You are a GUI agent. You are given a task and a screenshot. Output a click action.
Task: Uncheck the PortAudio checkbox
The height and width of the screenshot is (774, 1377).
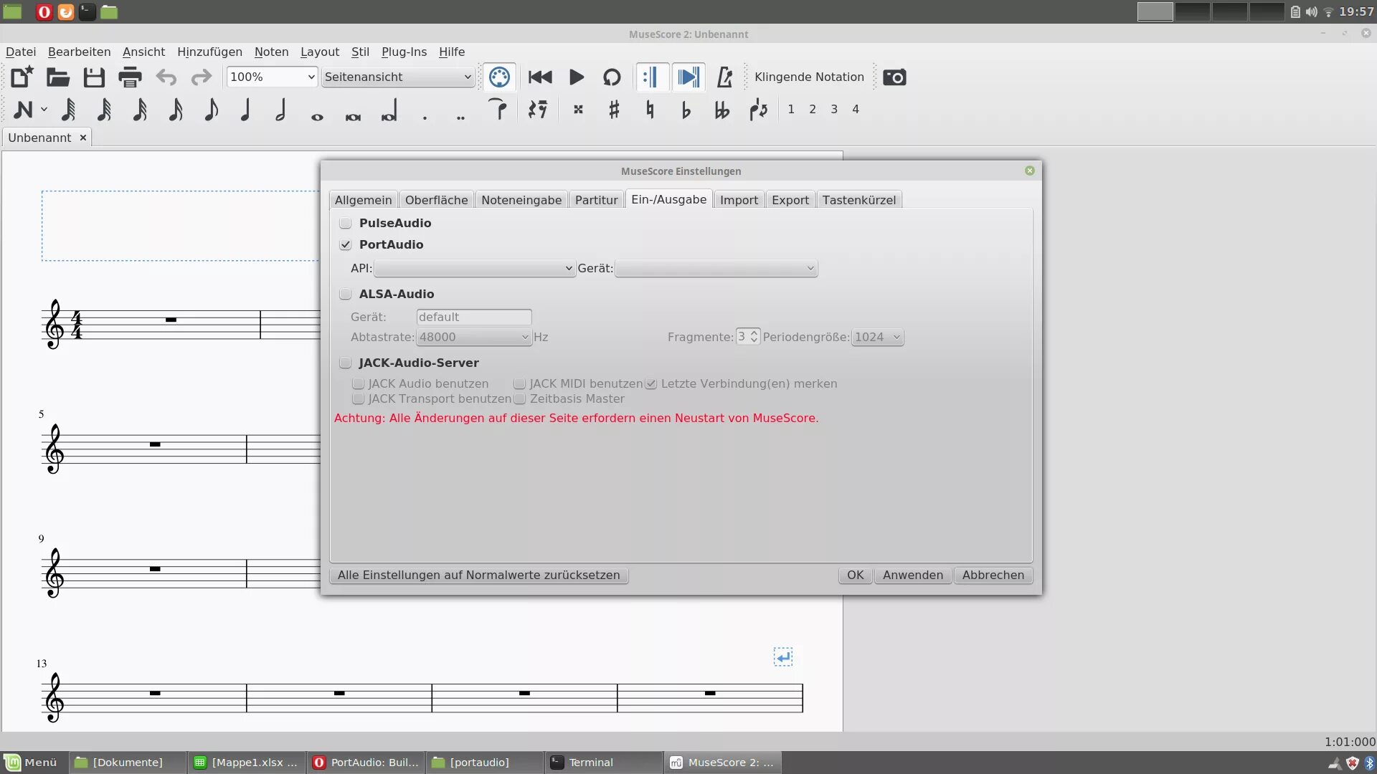tap(346, 244)
